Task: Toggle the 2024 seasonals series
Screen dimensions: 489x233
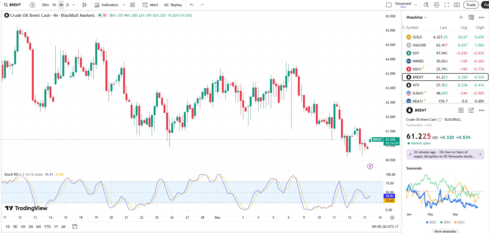Action: coord(445,222)
